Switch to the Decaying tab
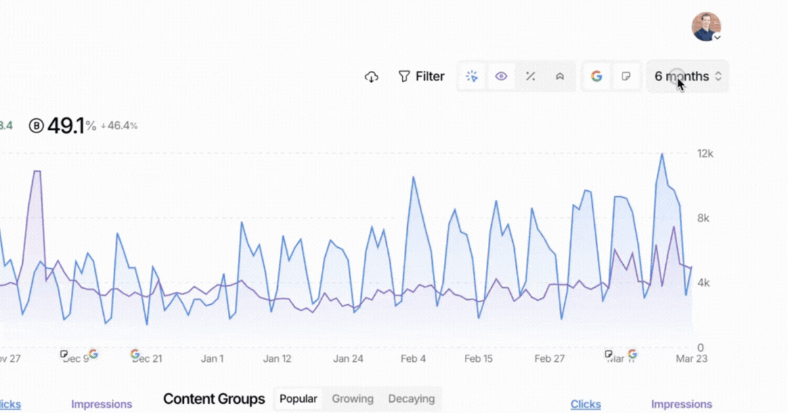Image resolution: width=788 pixels, height=413 pixels. pyautogui.click(x=411, y=399)
